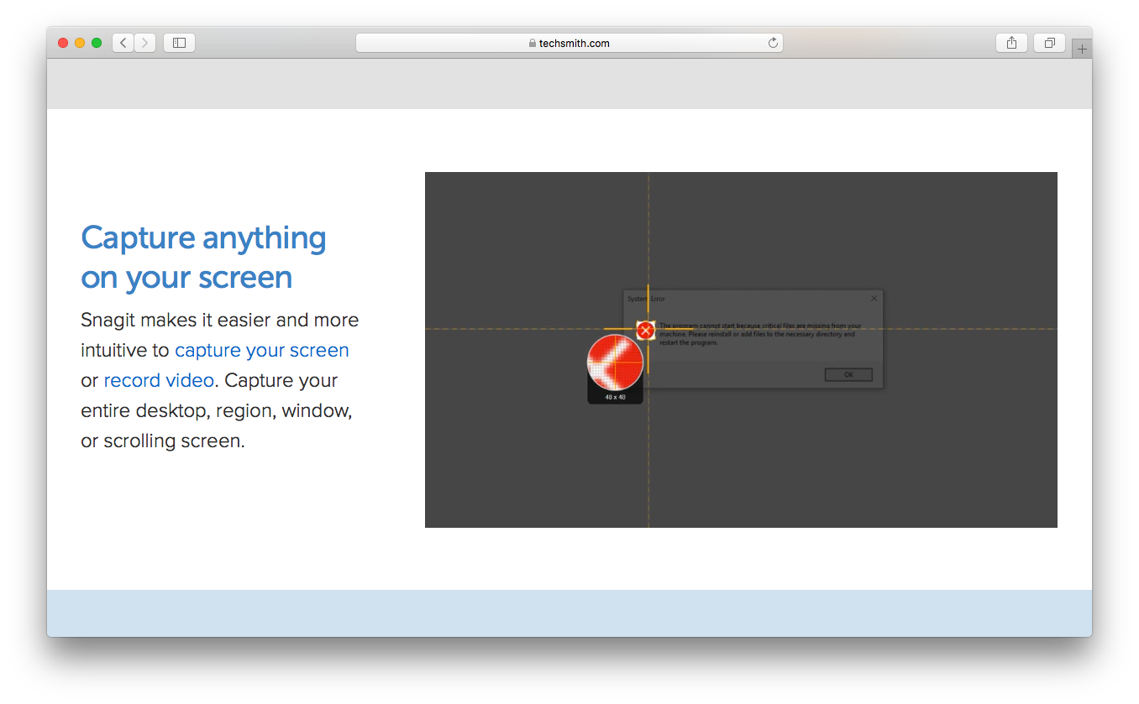
Task: Go back to the previous page in Safari
Action: point(123,43)
